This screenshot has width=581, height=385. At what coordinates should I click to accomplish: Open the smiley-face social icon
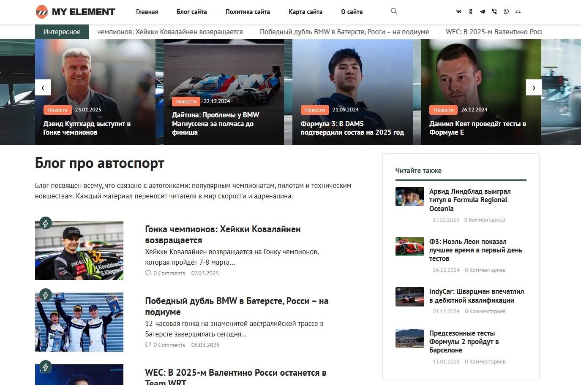tap(518, 12)
